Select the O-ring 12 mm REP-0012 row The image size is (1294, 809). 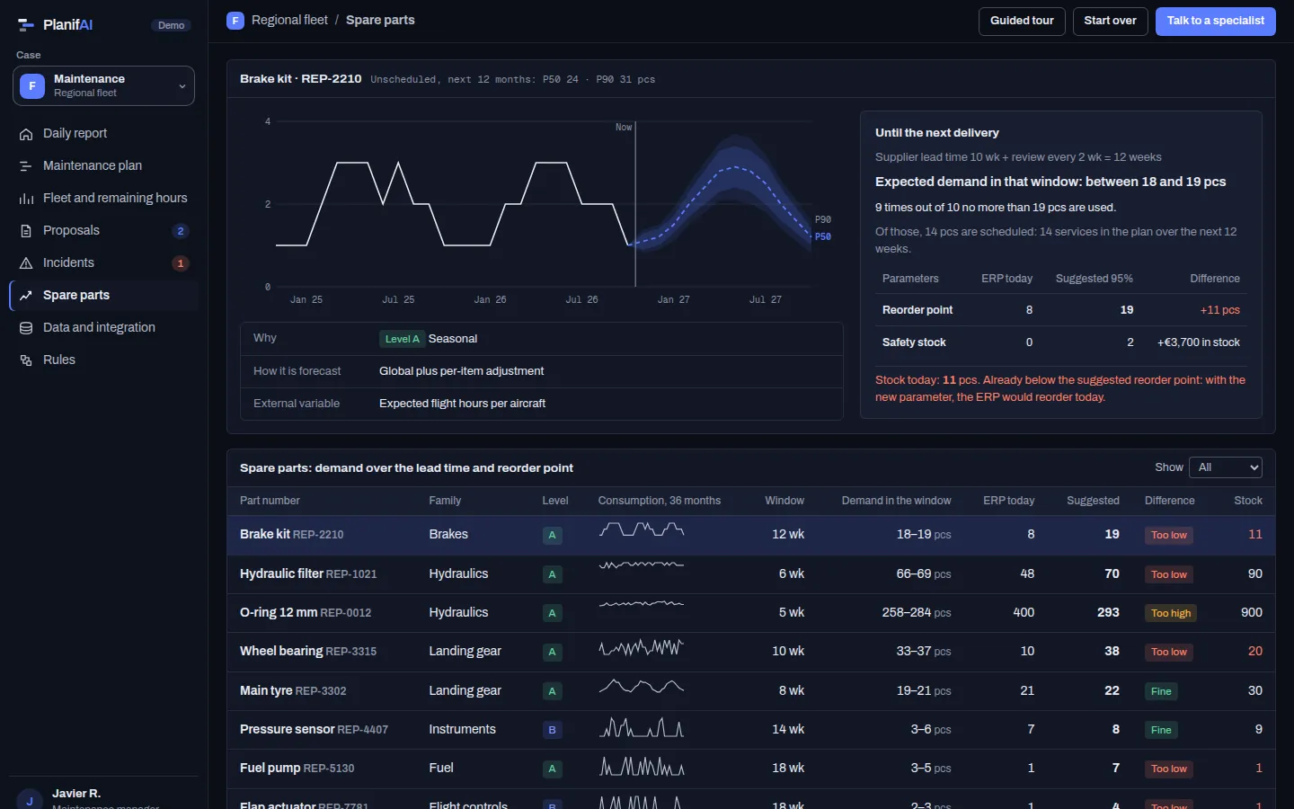pyautogui.click(x=751, y=612)
